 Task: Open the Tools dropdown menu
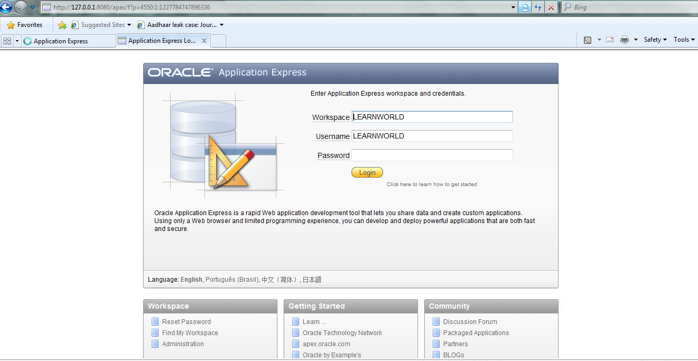click(x=683, y=40)
